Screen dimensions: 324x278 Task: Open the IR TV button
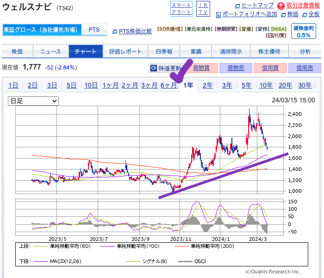point(203,9)
